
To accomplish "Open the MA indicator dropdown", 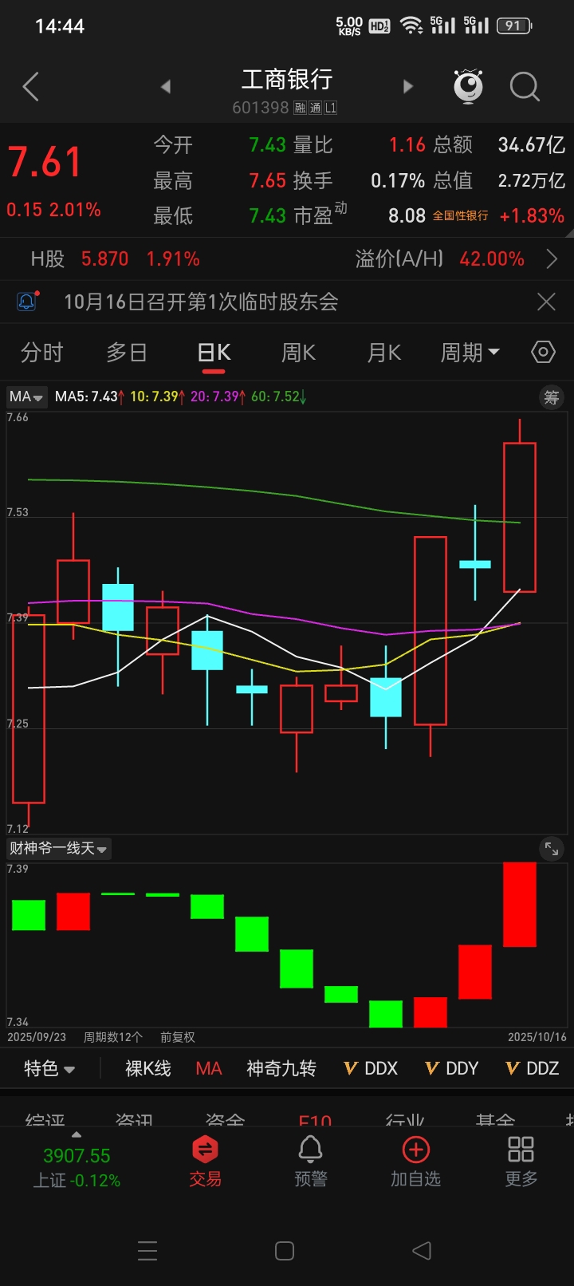I will pos(26,396).
